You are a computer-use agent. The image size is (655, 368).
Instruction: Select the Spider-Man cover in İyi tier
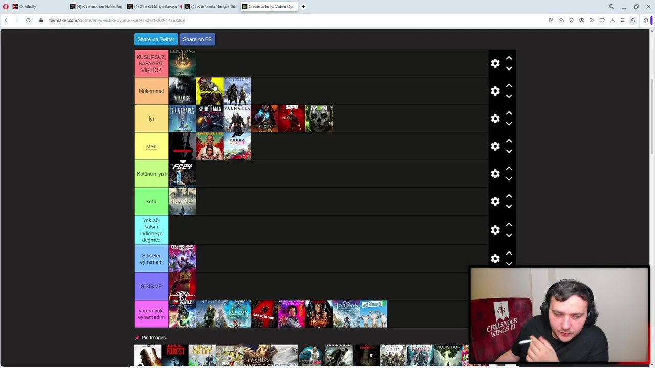[210, 119]
